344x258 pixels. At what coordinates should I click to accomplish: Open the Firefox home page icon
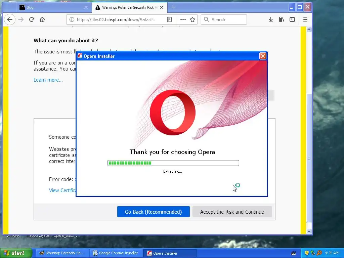42,19
